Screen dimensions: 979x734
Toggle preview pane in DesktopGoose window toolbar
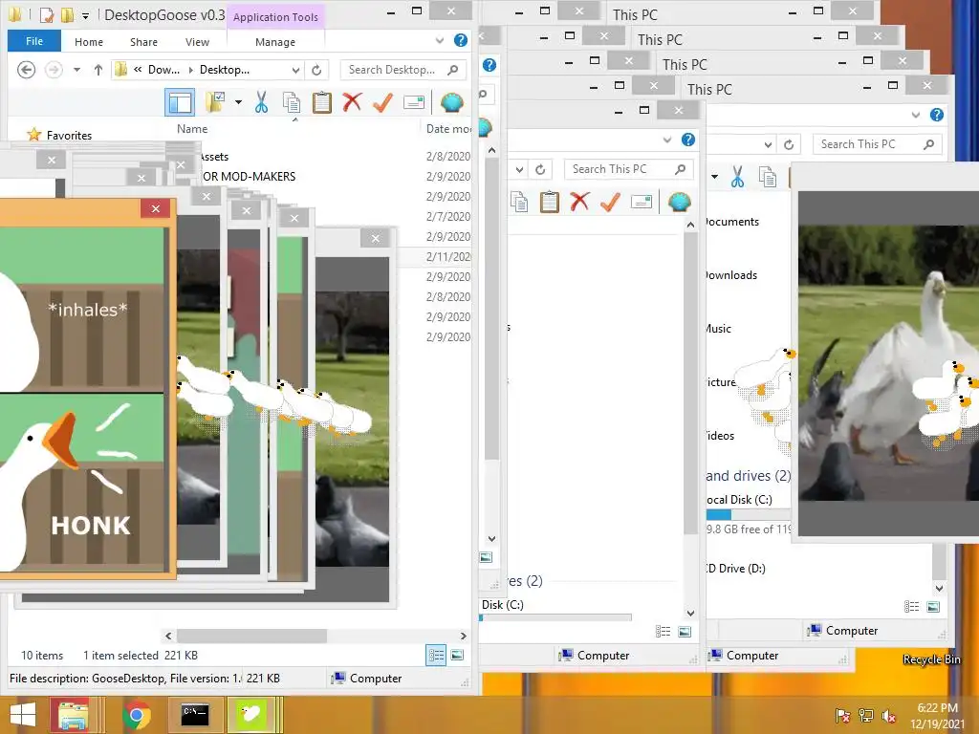180,102
